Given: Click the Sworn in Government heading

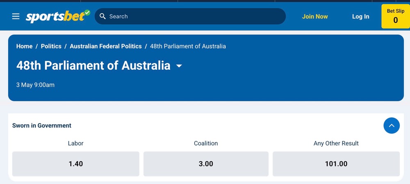Looking at the screenshot, I should click(x=42, y=125).
